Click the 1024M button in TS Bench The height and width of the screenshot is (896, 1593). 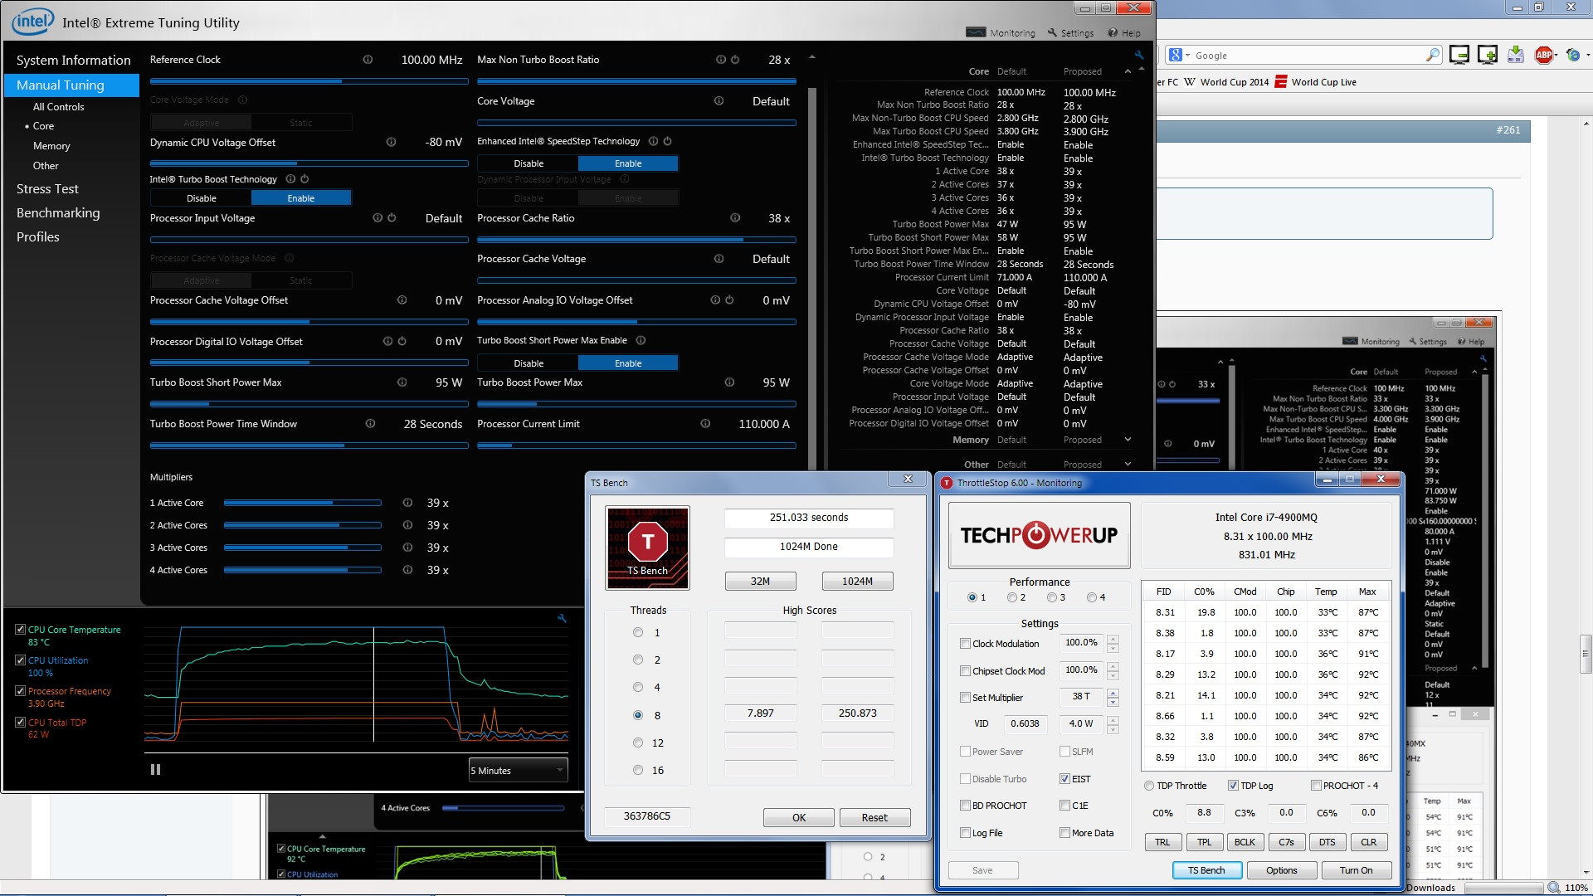tap(857, 582)
